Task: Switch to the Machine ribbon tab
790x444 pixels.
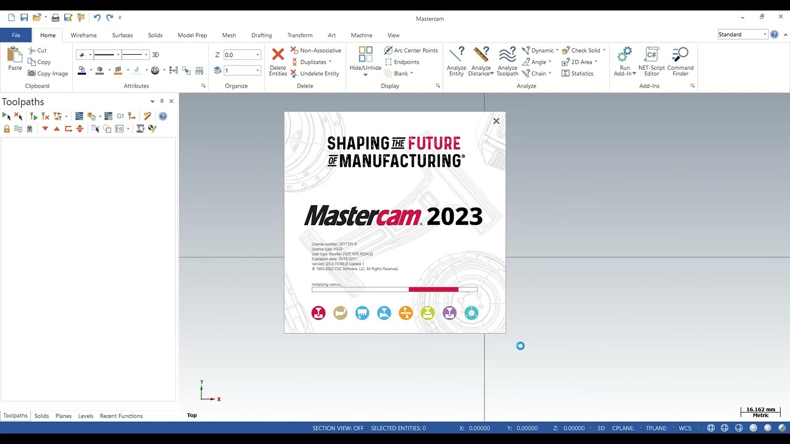Action: 362,35
